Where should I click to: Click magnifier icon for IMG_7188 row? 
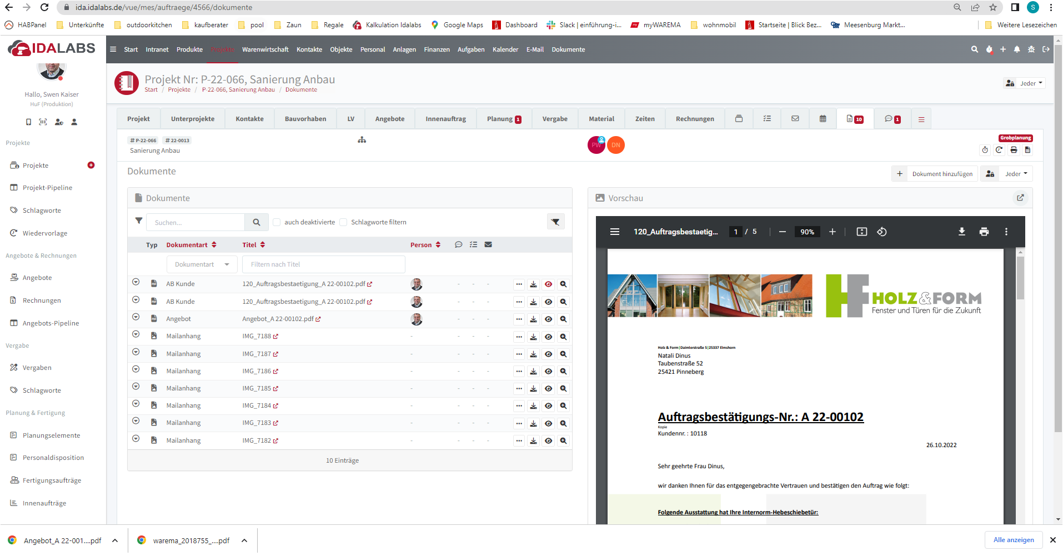coord(563,337)
